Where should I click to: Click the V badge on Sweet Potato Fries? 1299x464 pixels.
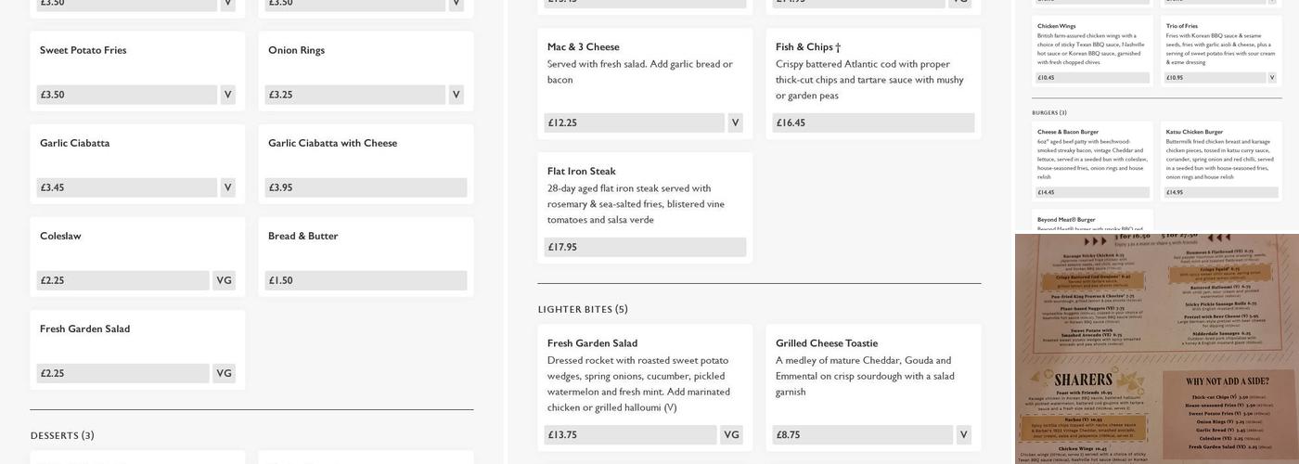coord(227,95)
